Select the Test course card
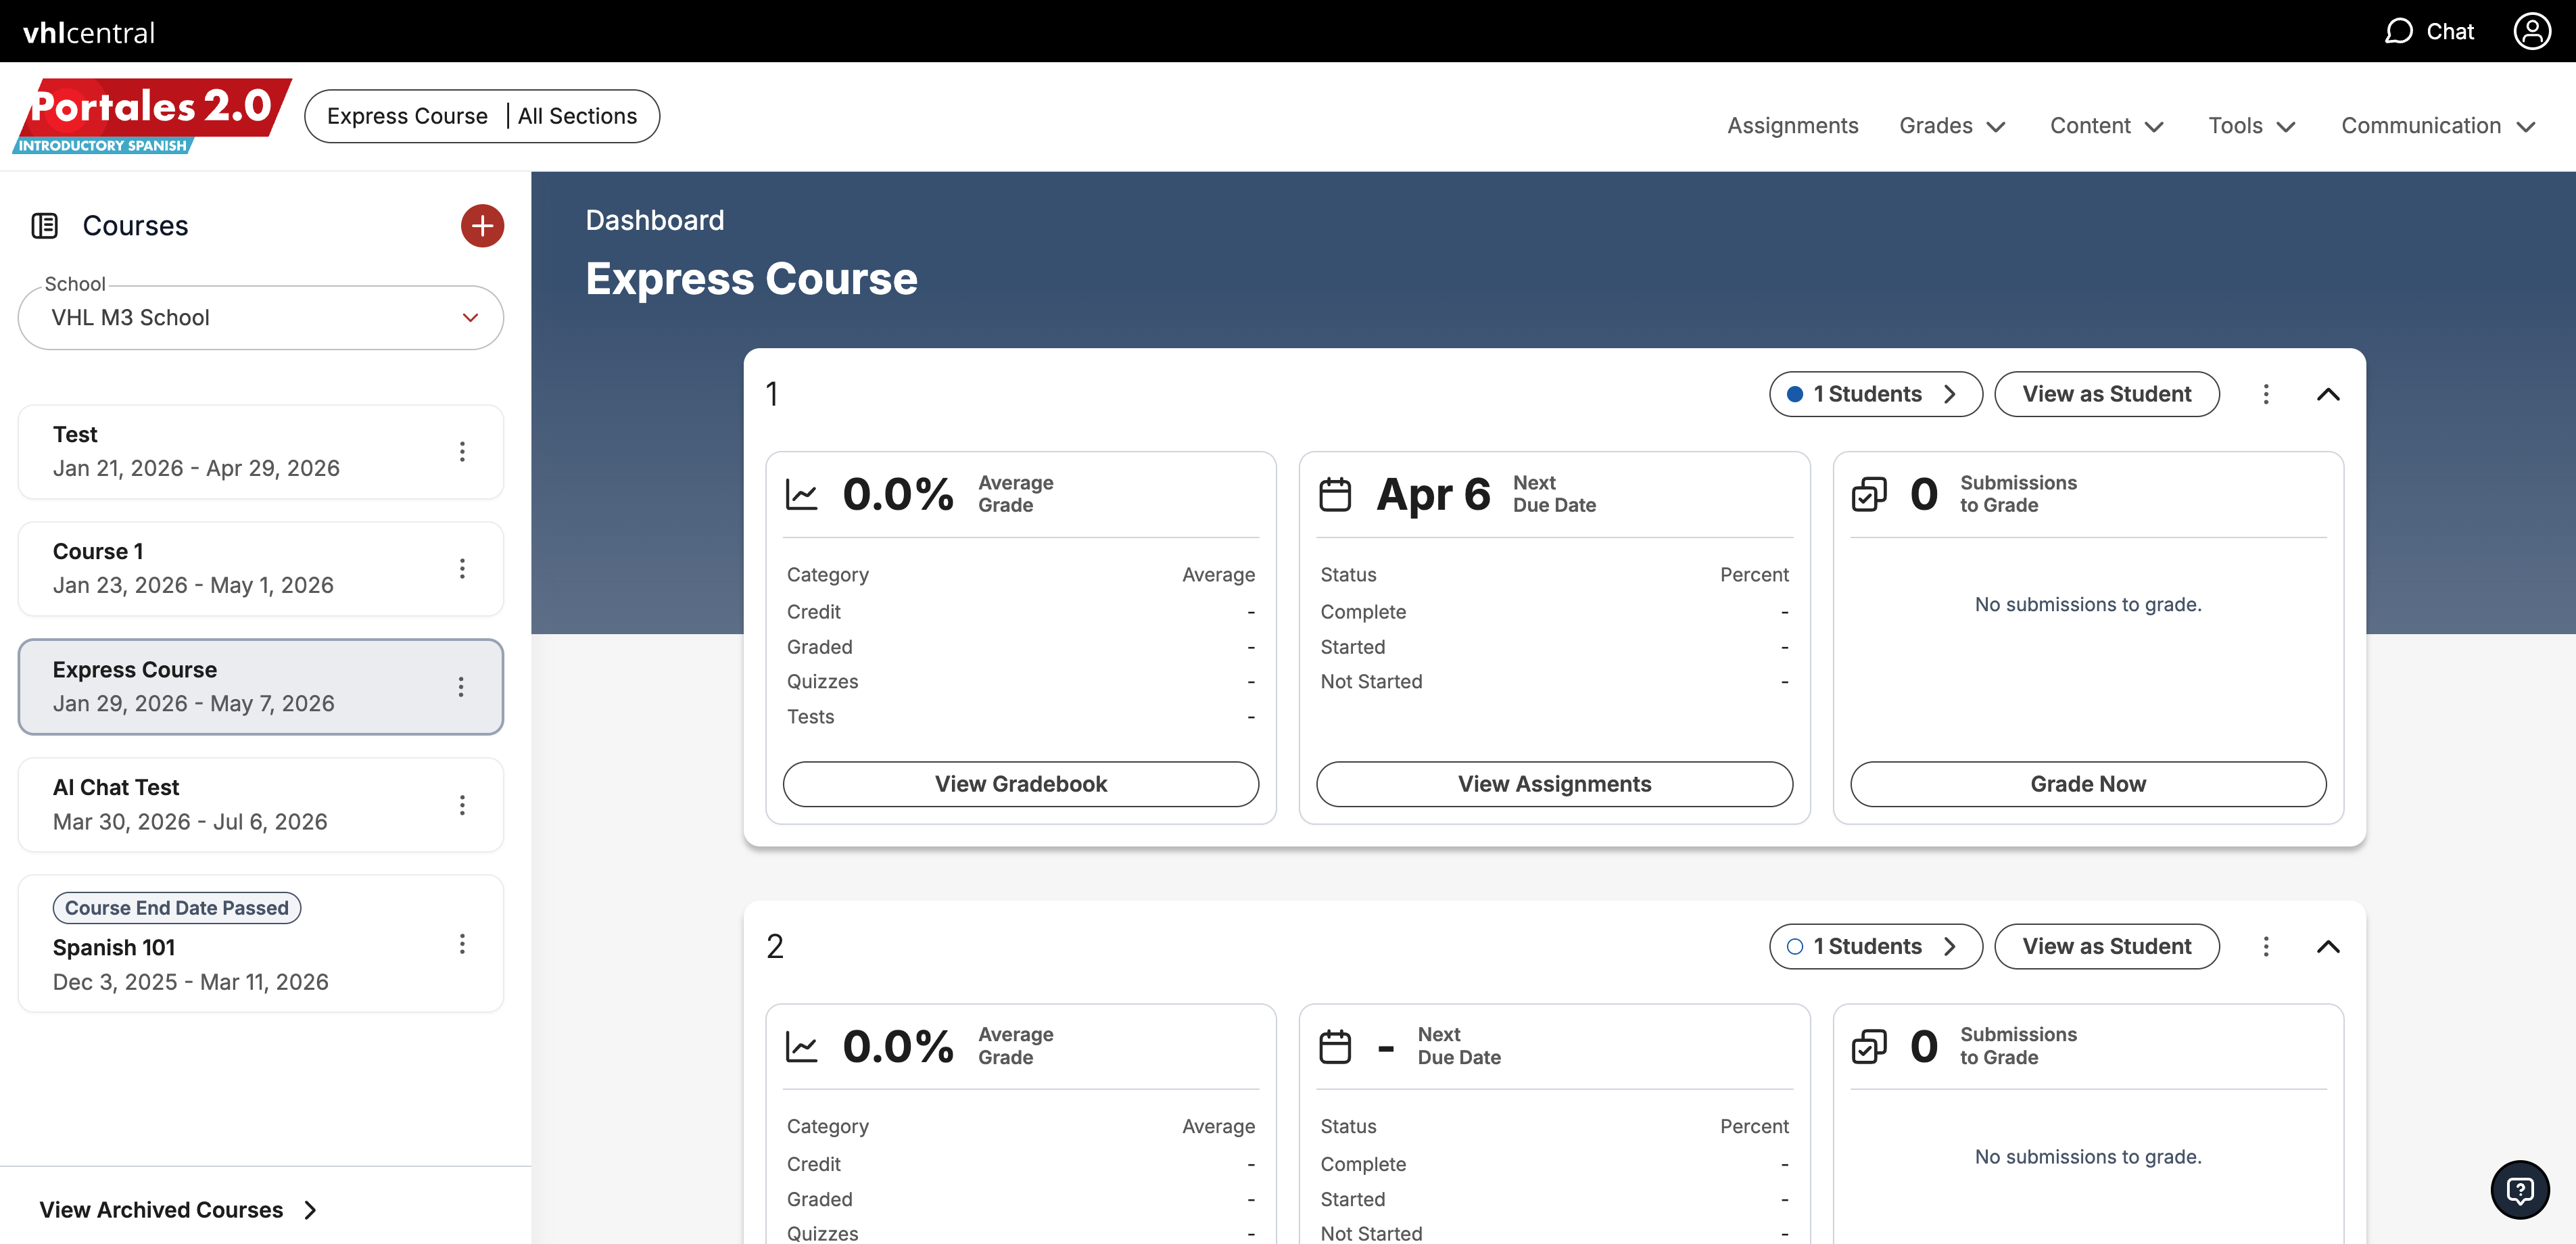Screen dimensions: 2576x1244 pos(261,452)
